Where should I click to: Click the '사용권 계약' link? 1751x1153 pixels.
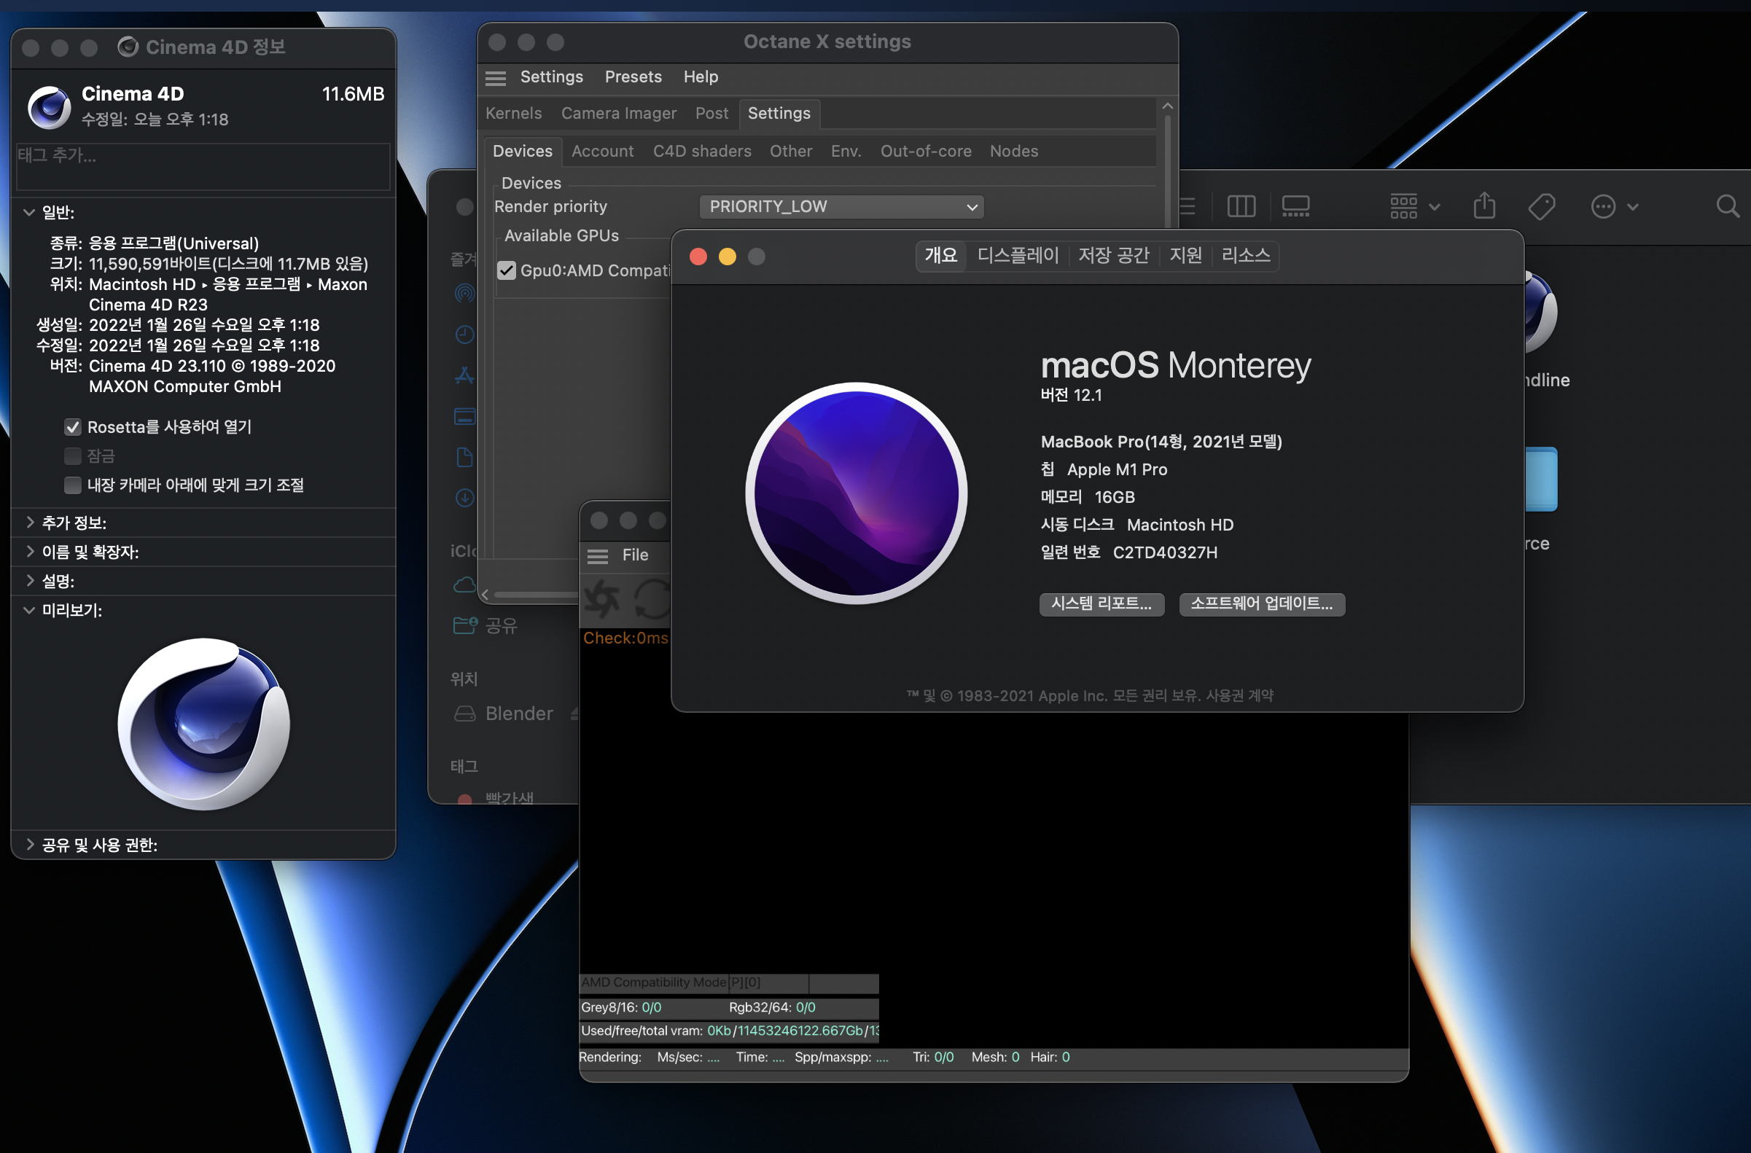coord(1239,695)
